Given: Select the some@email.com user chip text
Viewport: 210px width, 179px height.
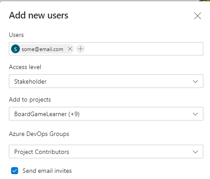Looking at the screenshot, I should click(42, 49).
